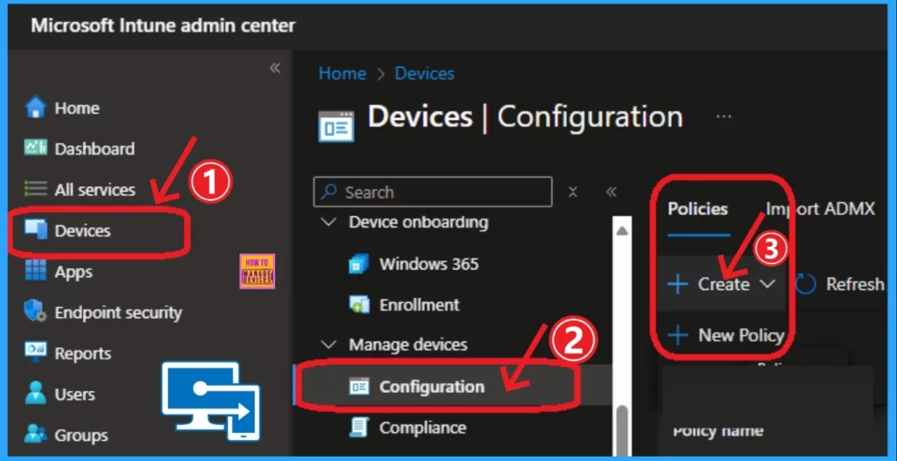
Task: Click the All services list icon
Action: click(35, 189)
